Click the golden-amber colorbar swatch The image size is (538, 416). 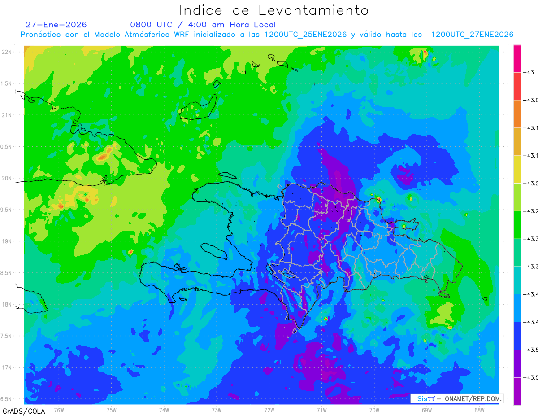tap(517, 141)
